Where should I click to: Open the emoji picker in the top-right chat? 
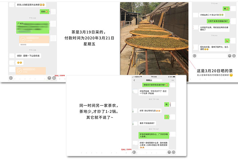click(230, 56)
